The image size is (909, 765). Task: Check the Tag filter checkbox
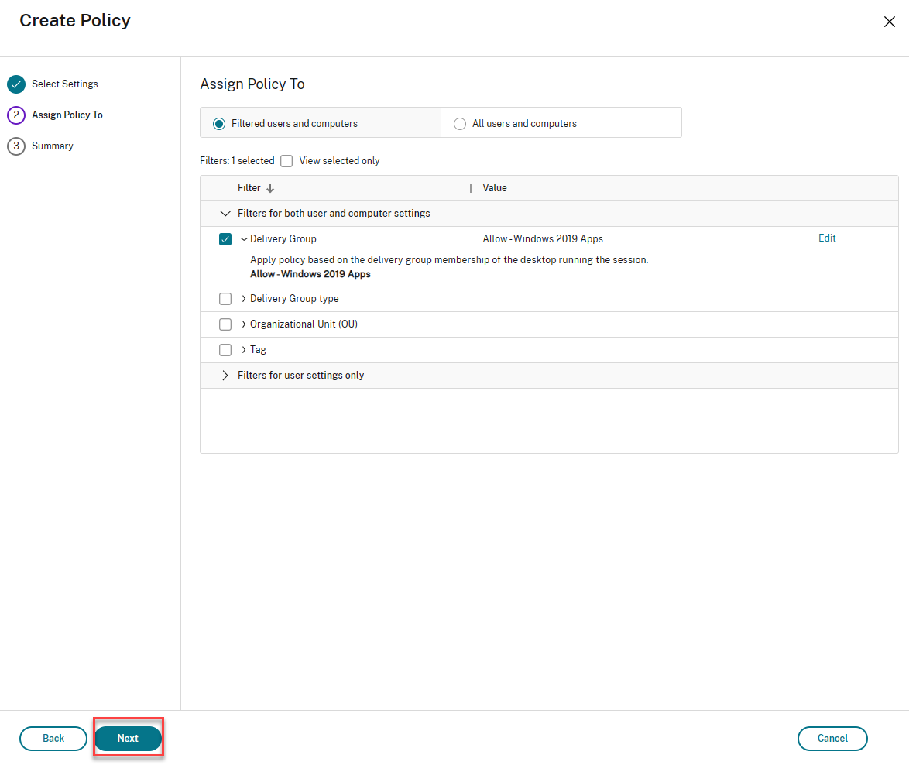[x=225, y=350]
